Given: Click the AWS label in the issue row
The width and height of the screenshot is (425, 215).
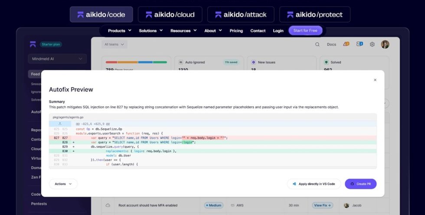Looking at the screenshot, I should 240,205.
